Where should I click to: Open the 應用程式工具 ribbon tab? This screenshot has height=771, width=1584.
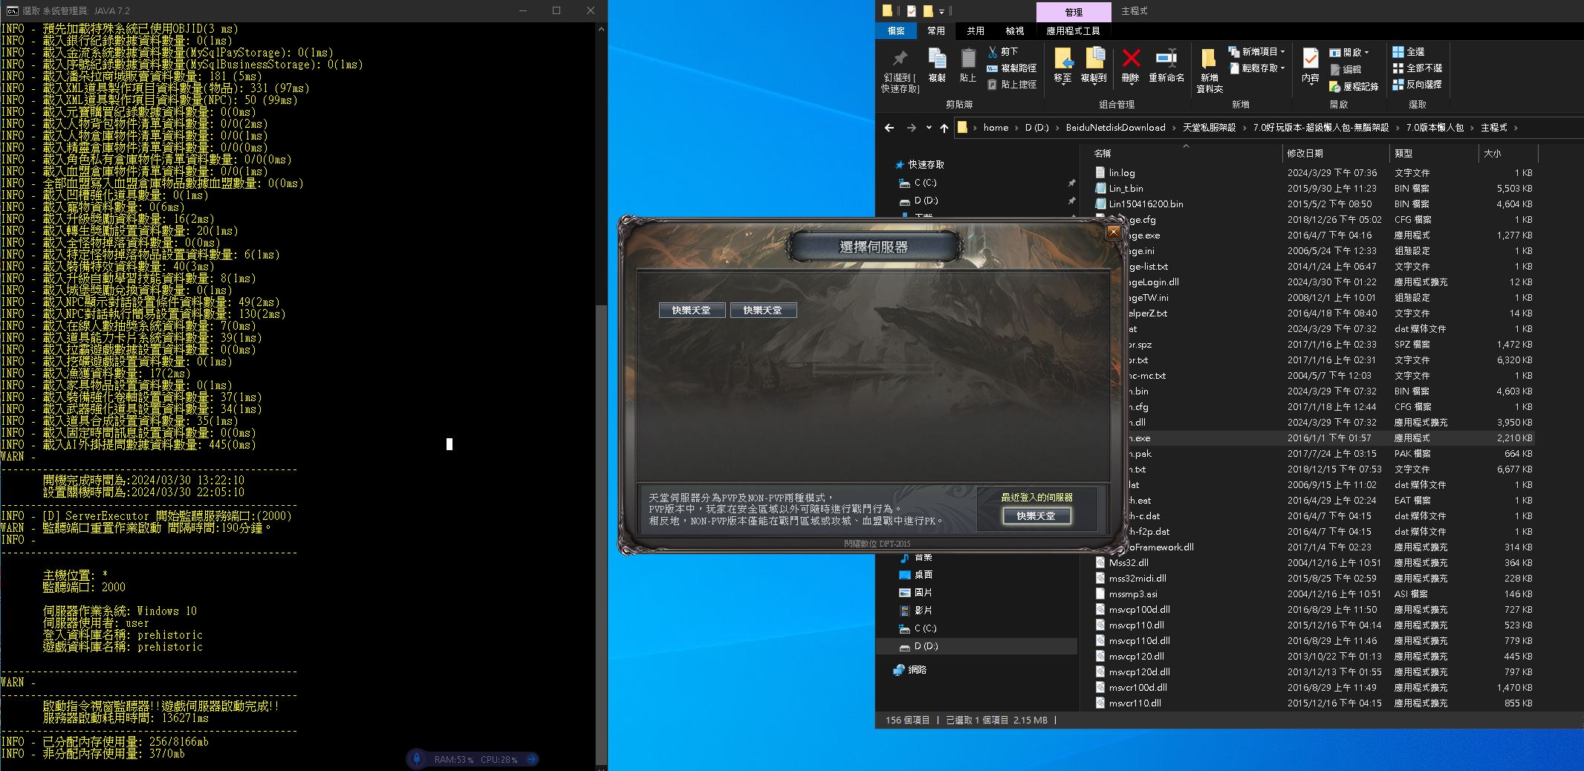[1073, 31]
